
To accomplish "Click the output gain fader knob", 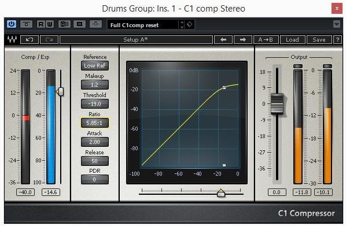I will tap(277, 103).
